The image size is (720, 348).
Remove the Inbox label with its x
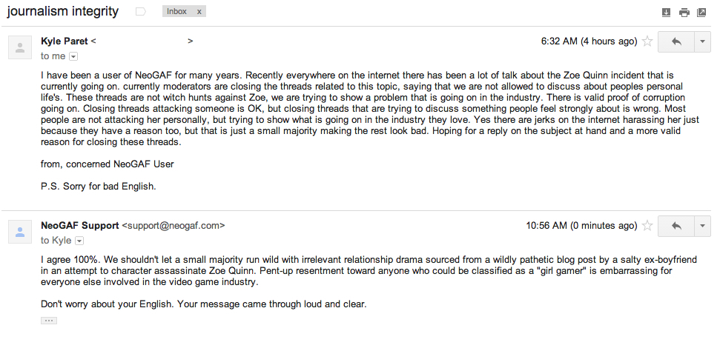tap(199, 12)
